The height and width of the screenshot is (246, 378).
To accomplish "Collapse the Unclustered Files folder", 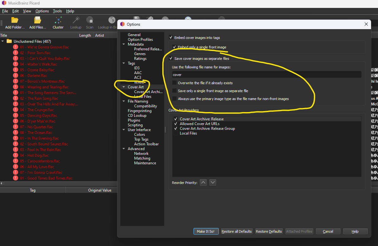I will coord(3,41).
